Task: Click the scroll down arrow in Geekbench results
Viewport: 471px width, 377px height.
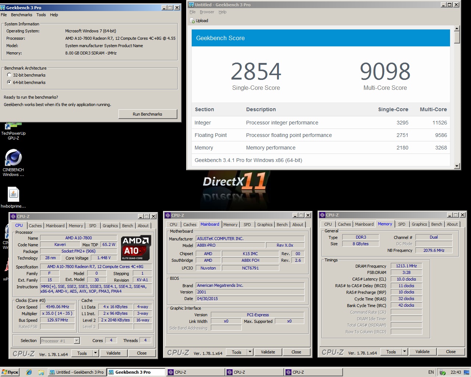Action: (x=457, y=166)
